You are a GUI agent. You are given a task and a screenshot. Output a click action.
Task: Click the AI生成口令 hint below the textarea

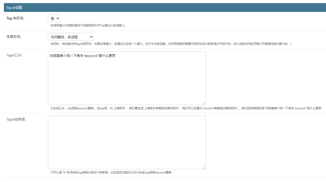[186, 108]
